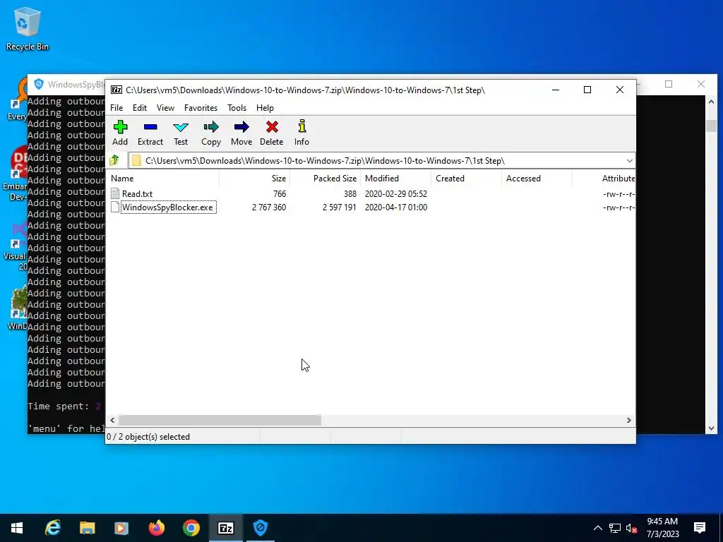723x542 pixels.
Task: Click the packed size 2 597 191
Action: (x=340, y=207)
